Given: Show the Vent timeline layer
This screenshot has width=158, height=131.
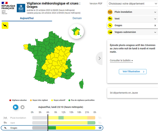Looking at the screenshot, I should (x=100, y=123).
